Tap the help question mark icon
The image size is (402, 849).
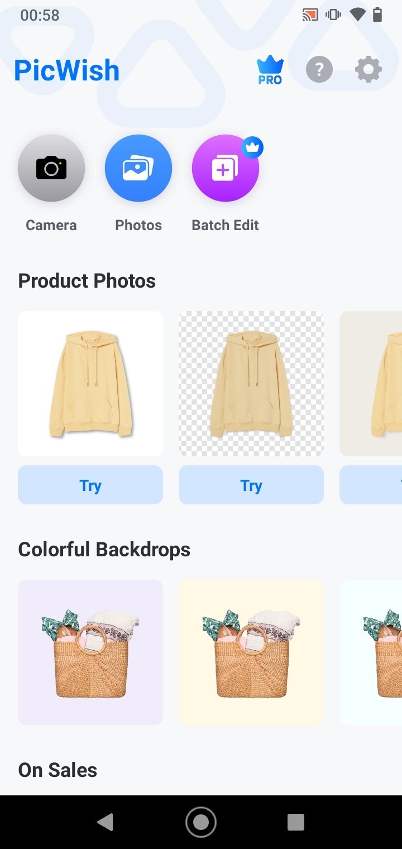tap(319, 70)
